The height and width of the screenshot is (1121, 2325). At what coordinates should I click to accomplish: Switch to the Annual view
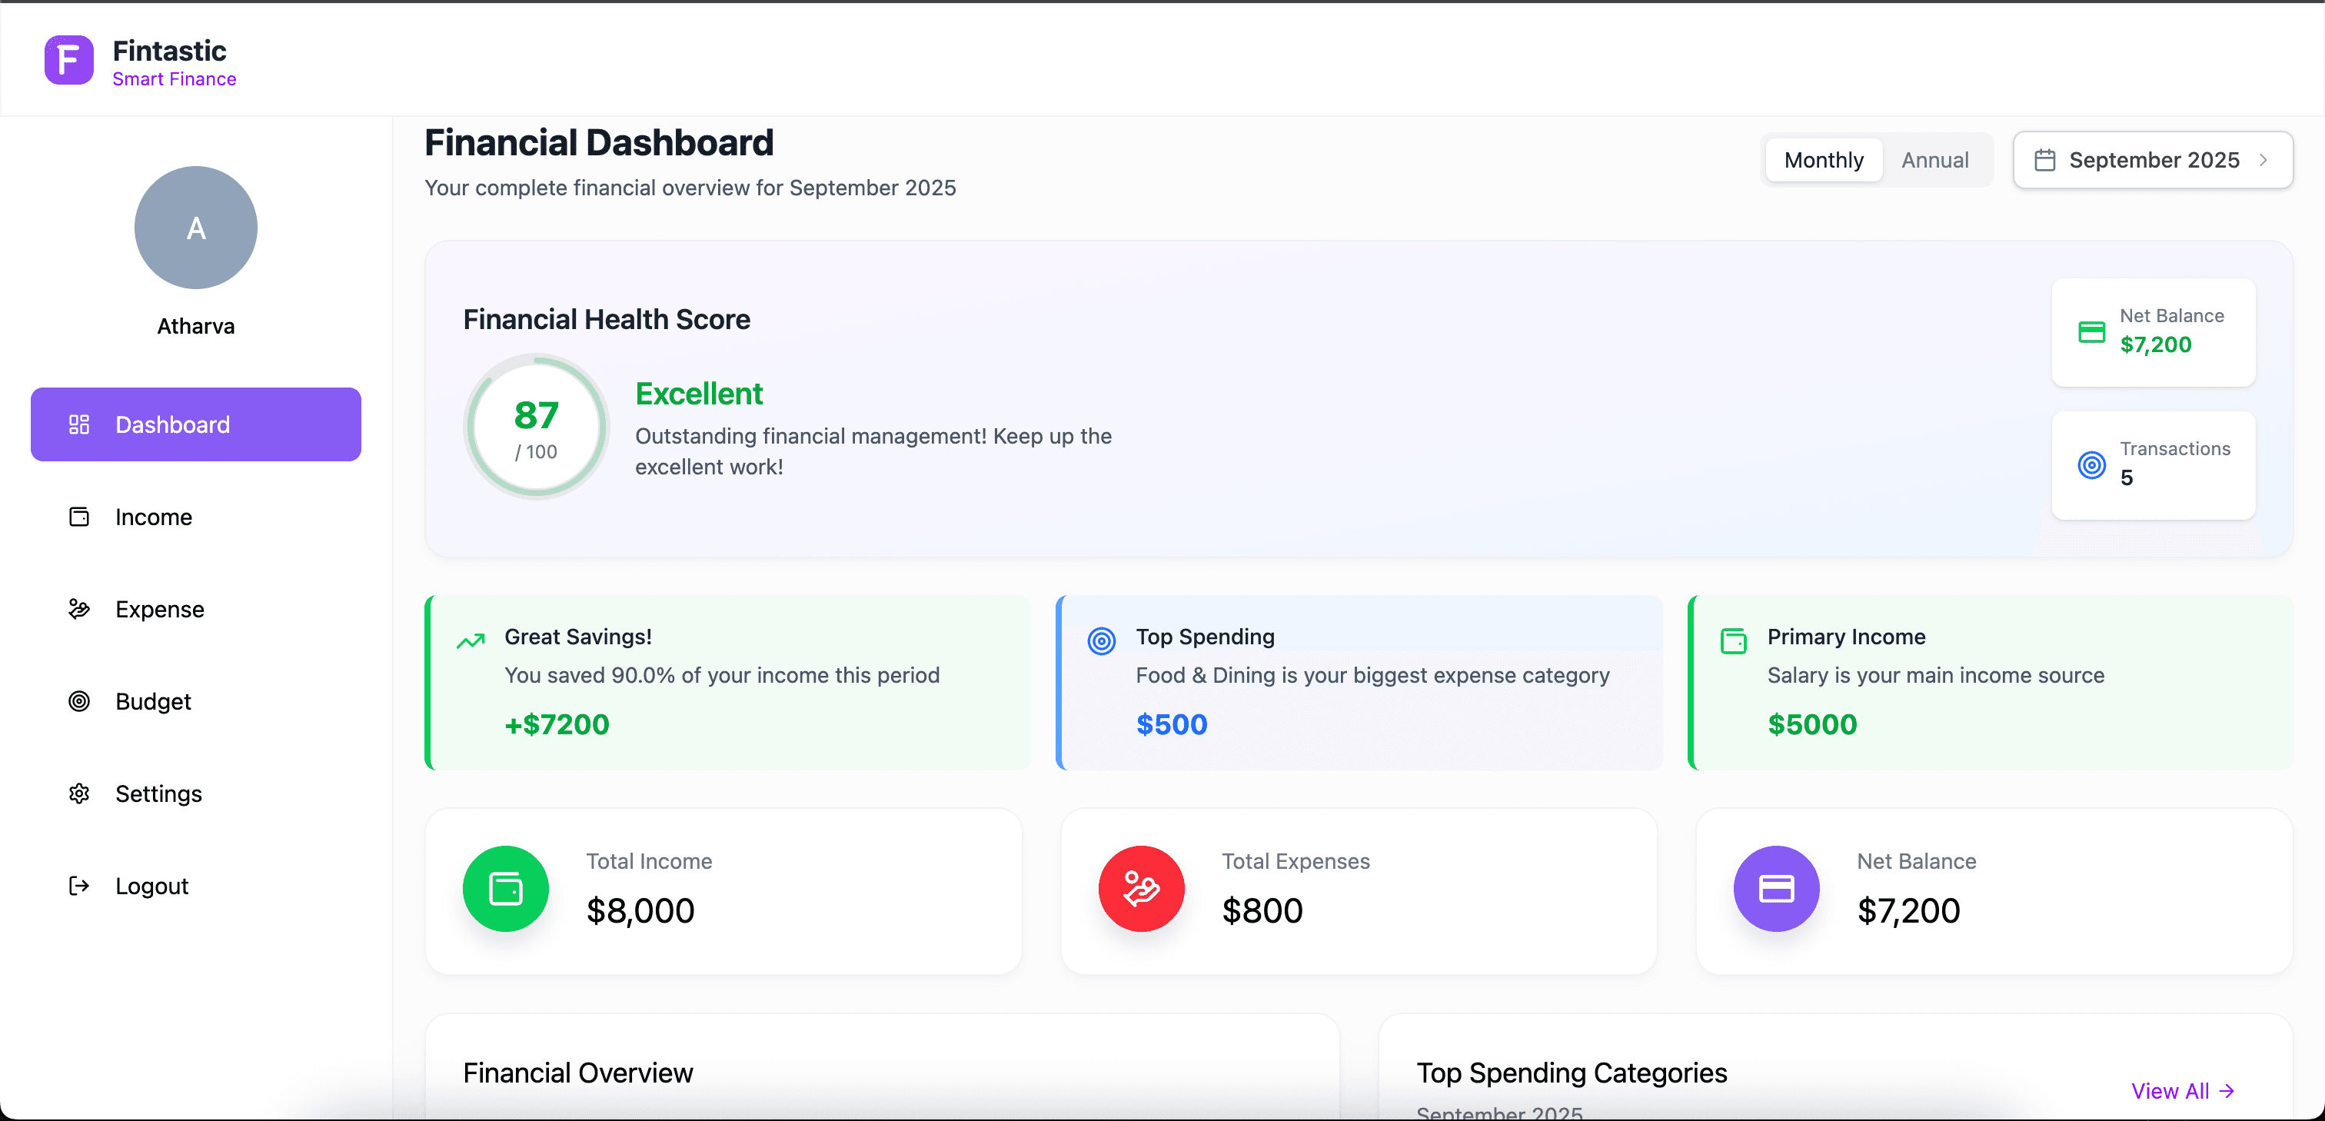click(1935, 159)
